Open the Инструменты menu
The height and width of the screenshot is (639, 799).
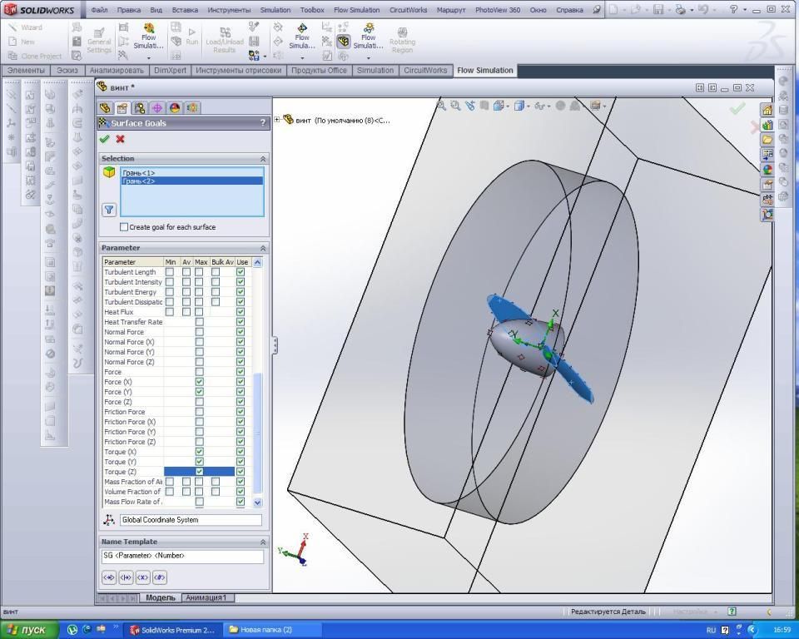click(x=229, y=10)
